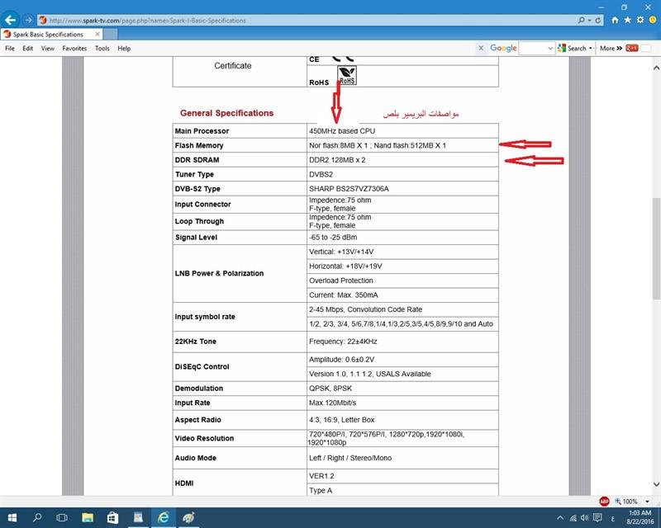
Task: Open the browser Tools gear menu
Action: 640,20
